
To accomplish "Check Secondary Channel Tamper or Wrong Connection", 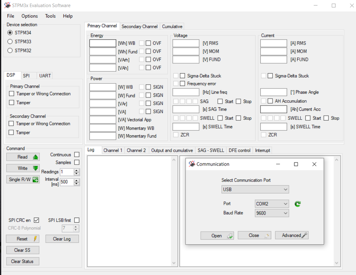I will click(11, 124).
